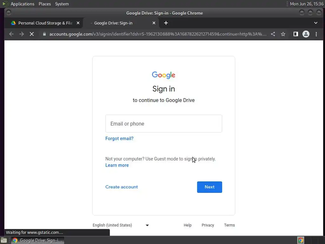Open Chrome's three-dot menu

click(316, 34)
